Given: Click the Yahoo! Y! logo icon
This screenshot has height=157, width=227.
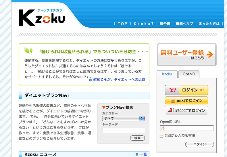Looking at the screenshot, I should [x=172, y=90].
